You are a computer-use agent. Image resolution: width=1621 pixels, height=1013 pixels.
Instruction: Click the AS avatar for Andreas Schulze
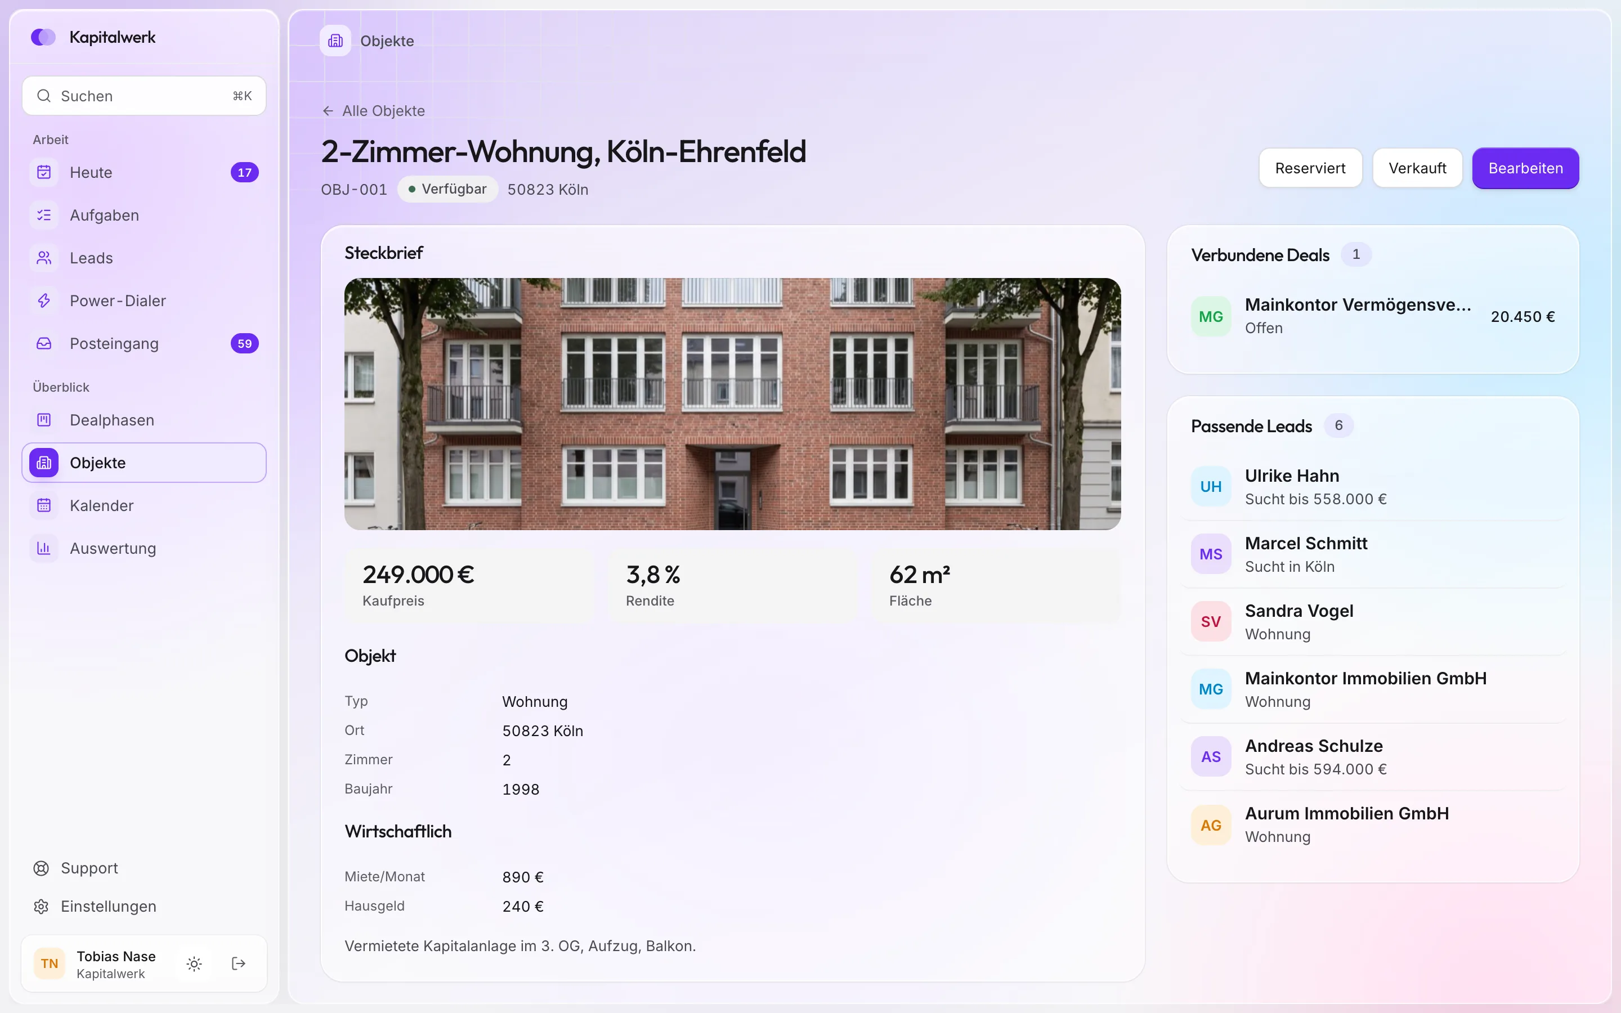point(1211,757)
